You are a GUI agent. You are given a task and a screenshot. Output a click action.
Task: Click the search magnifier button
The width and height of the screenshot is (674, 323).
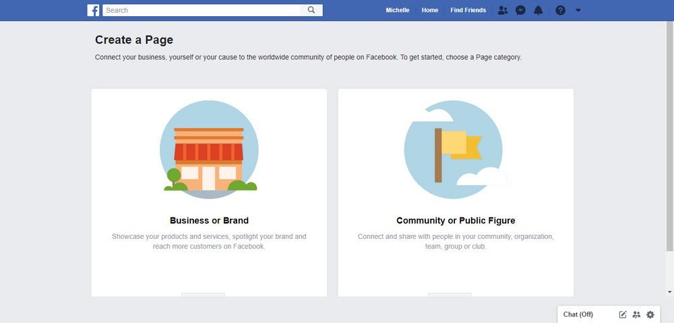point(311,10)
